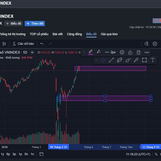This screenshot has width=161, height=161.
Task: Open Cộng đồng tab
Action: (x=74, y=34)
